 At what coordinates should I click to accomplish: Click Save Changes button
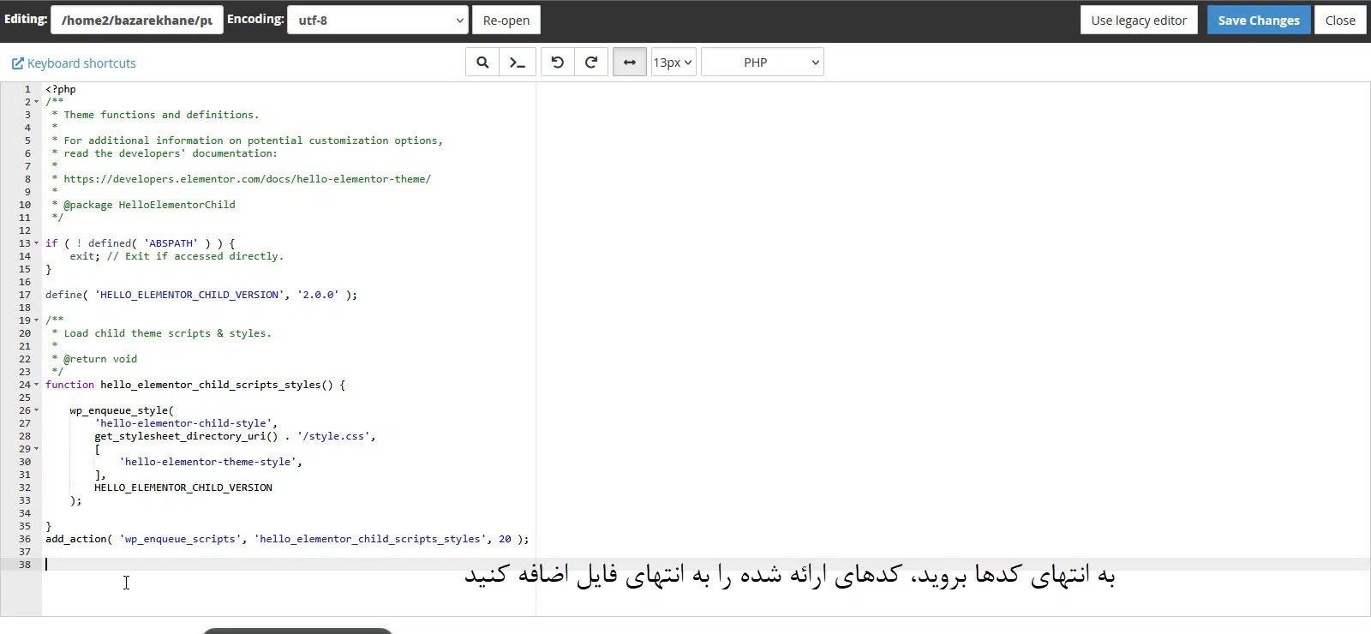point(1259,20)
